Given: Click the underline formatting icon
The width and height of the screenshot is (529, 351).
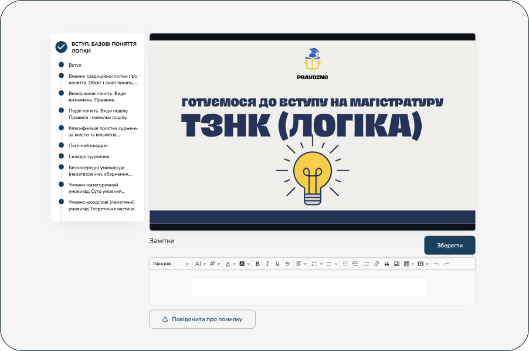Looking at the screenshot, I should tap(277, 264).
